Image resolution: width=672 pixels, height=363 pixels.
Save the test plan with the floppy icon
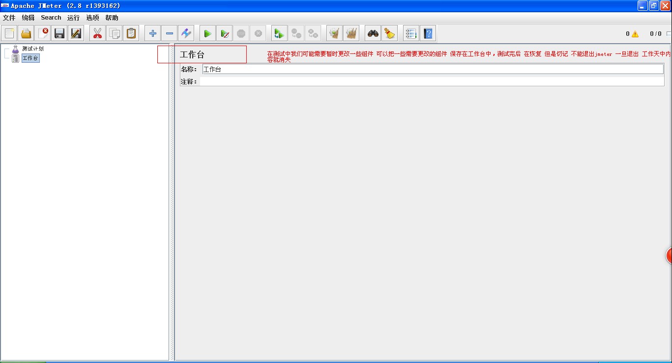[x=59, y=33]
